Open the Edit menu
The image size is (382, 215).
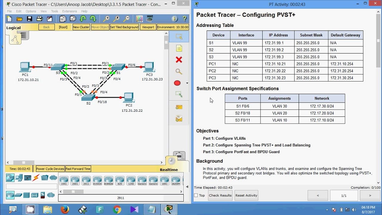click(x=19, y=11)
